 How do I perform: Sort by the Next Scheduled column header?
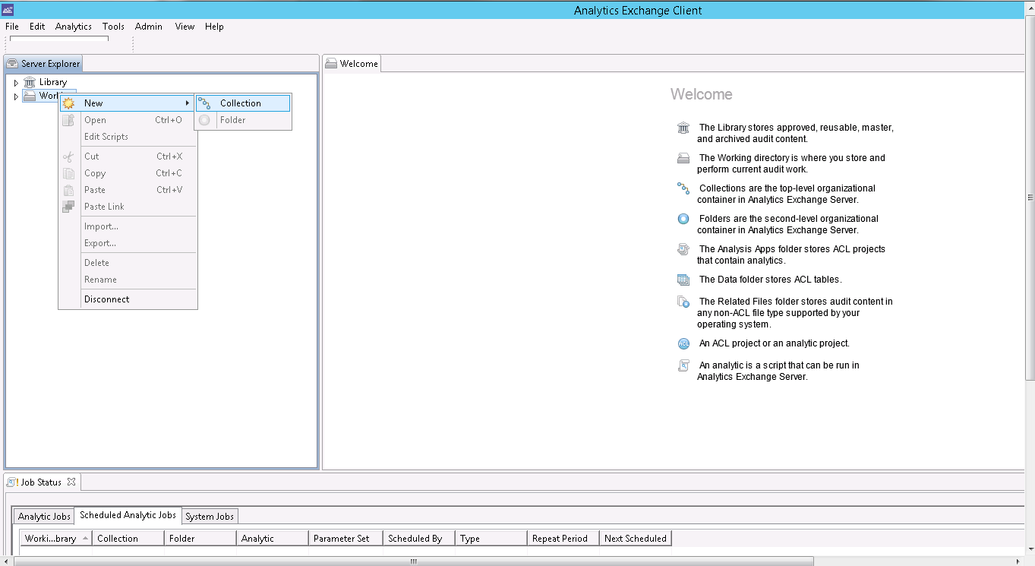pos(636,539)
